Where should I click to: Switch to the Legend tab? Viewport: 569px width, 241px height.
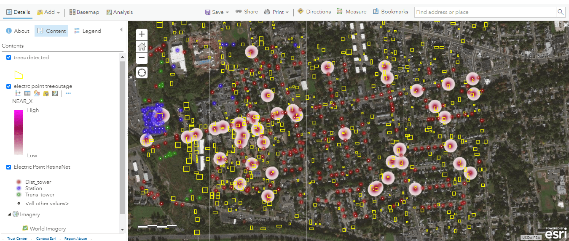pos(87,31)
